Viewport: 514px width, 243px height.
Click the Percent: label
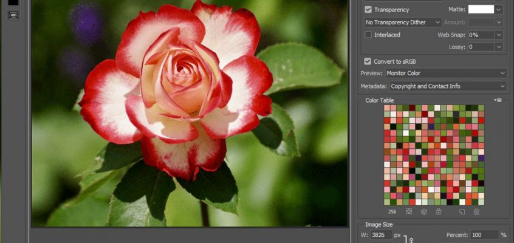pyautogui.click(x=457, y=235)
